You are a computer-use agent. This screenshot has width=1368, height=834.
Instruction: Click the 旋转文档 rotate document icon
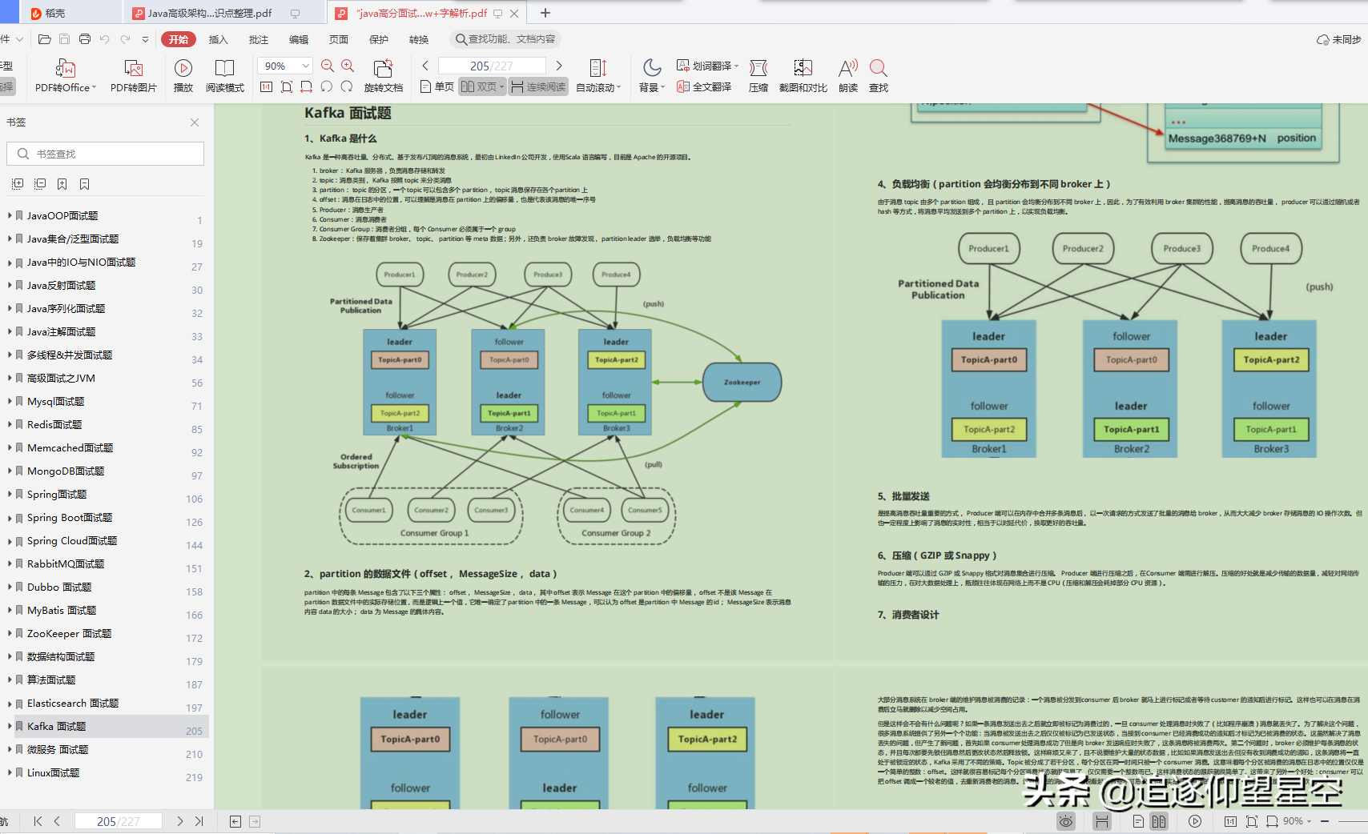tap(383, 68)
